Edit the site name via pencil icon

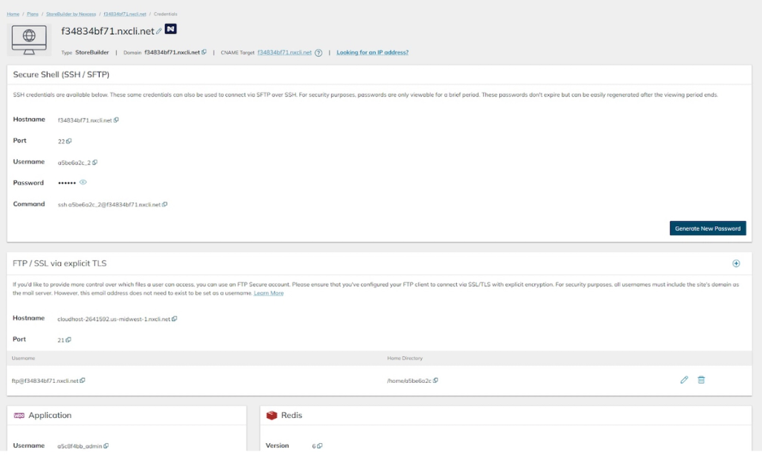158,31
